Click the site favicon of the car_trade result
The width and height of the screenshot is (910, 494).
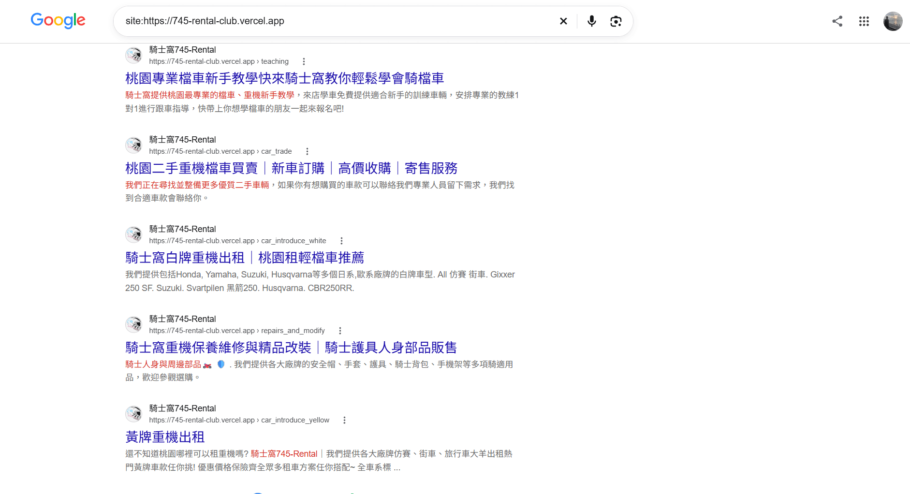134,145
